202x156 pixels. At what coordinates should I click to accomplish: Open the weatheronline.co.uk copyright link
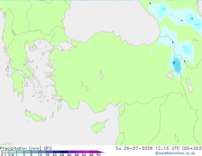coord(175,153)
